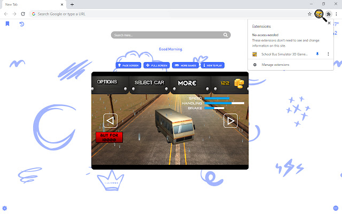
Task: Open a new browser tab
Action: tap(72, 4)
